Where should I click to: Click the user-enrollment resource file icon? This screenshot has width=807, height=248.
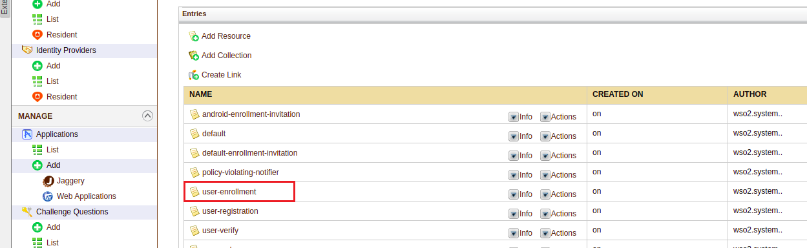tap(194, 192)
